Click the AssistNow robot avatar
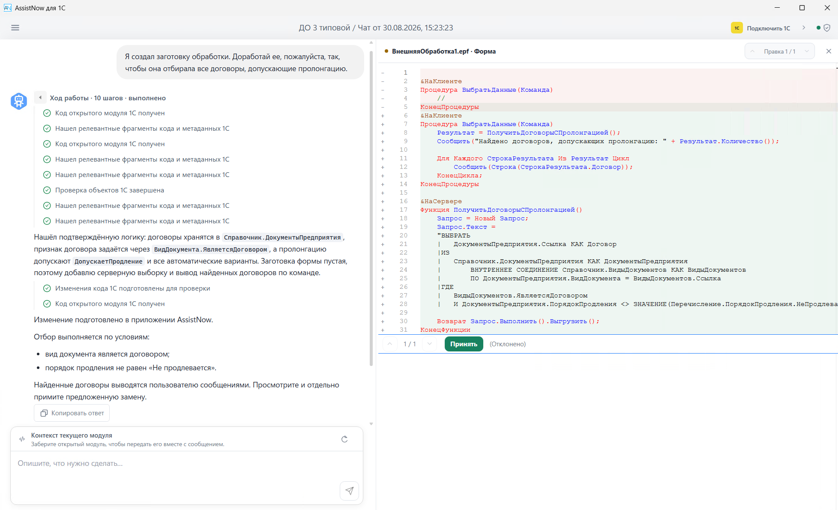Image resolution: width=838 pixels, height=510 pixels. pyautogui.click(x=19, y=101)
